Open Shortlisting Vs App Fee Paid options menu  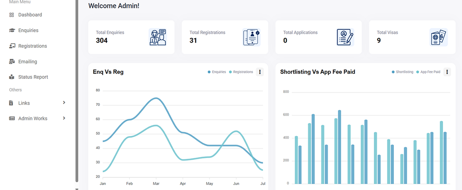click(447, 72)
